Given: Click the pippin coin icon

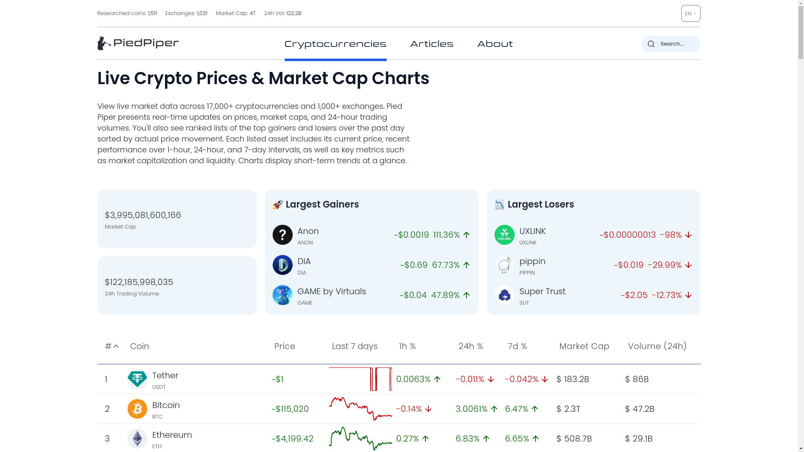Looking at the screenshot, I should [505, 265].
